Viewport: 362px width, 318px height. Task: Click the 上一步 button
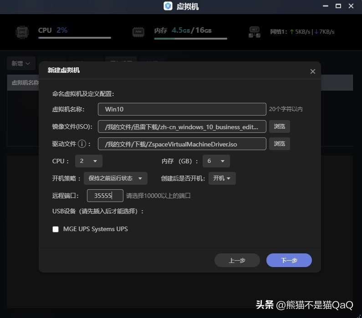point(237,260)
